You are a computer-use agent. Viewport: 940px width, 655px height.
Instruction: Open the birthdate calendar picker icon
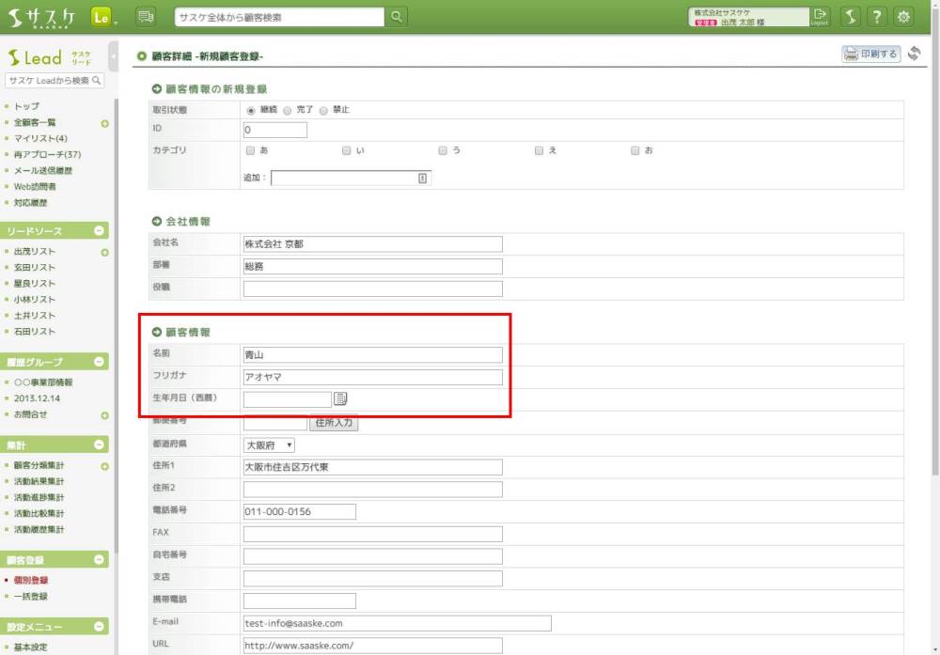pyautogui.click(x=341, y=398)
